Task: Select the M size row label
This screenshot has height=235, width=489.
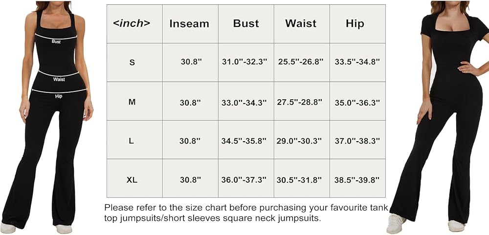Action: pos(132,102)
